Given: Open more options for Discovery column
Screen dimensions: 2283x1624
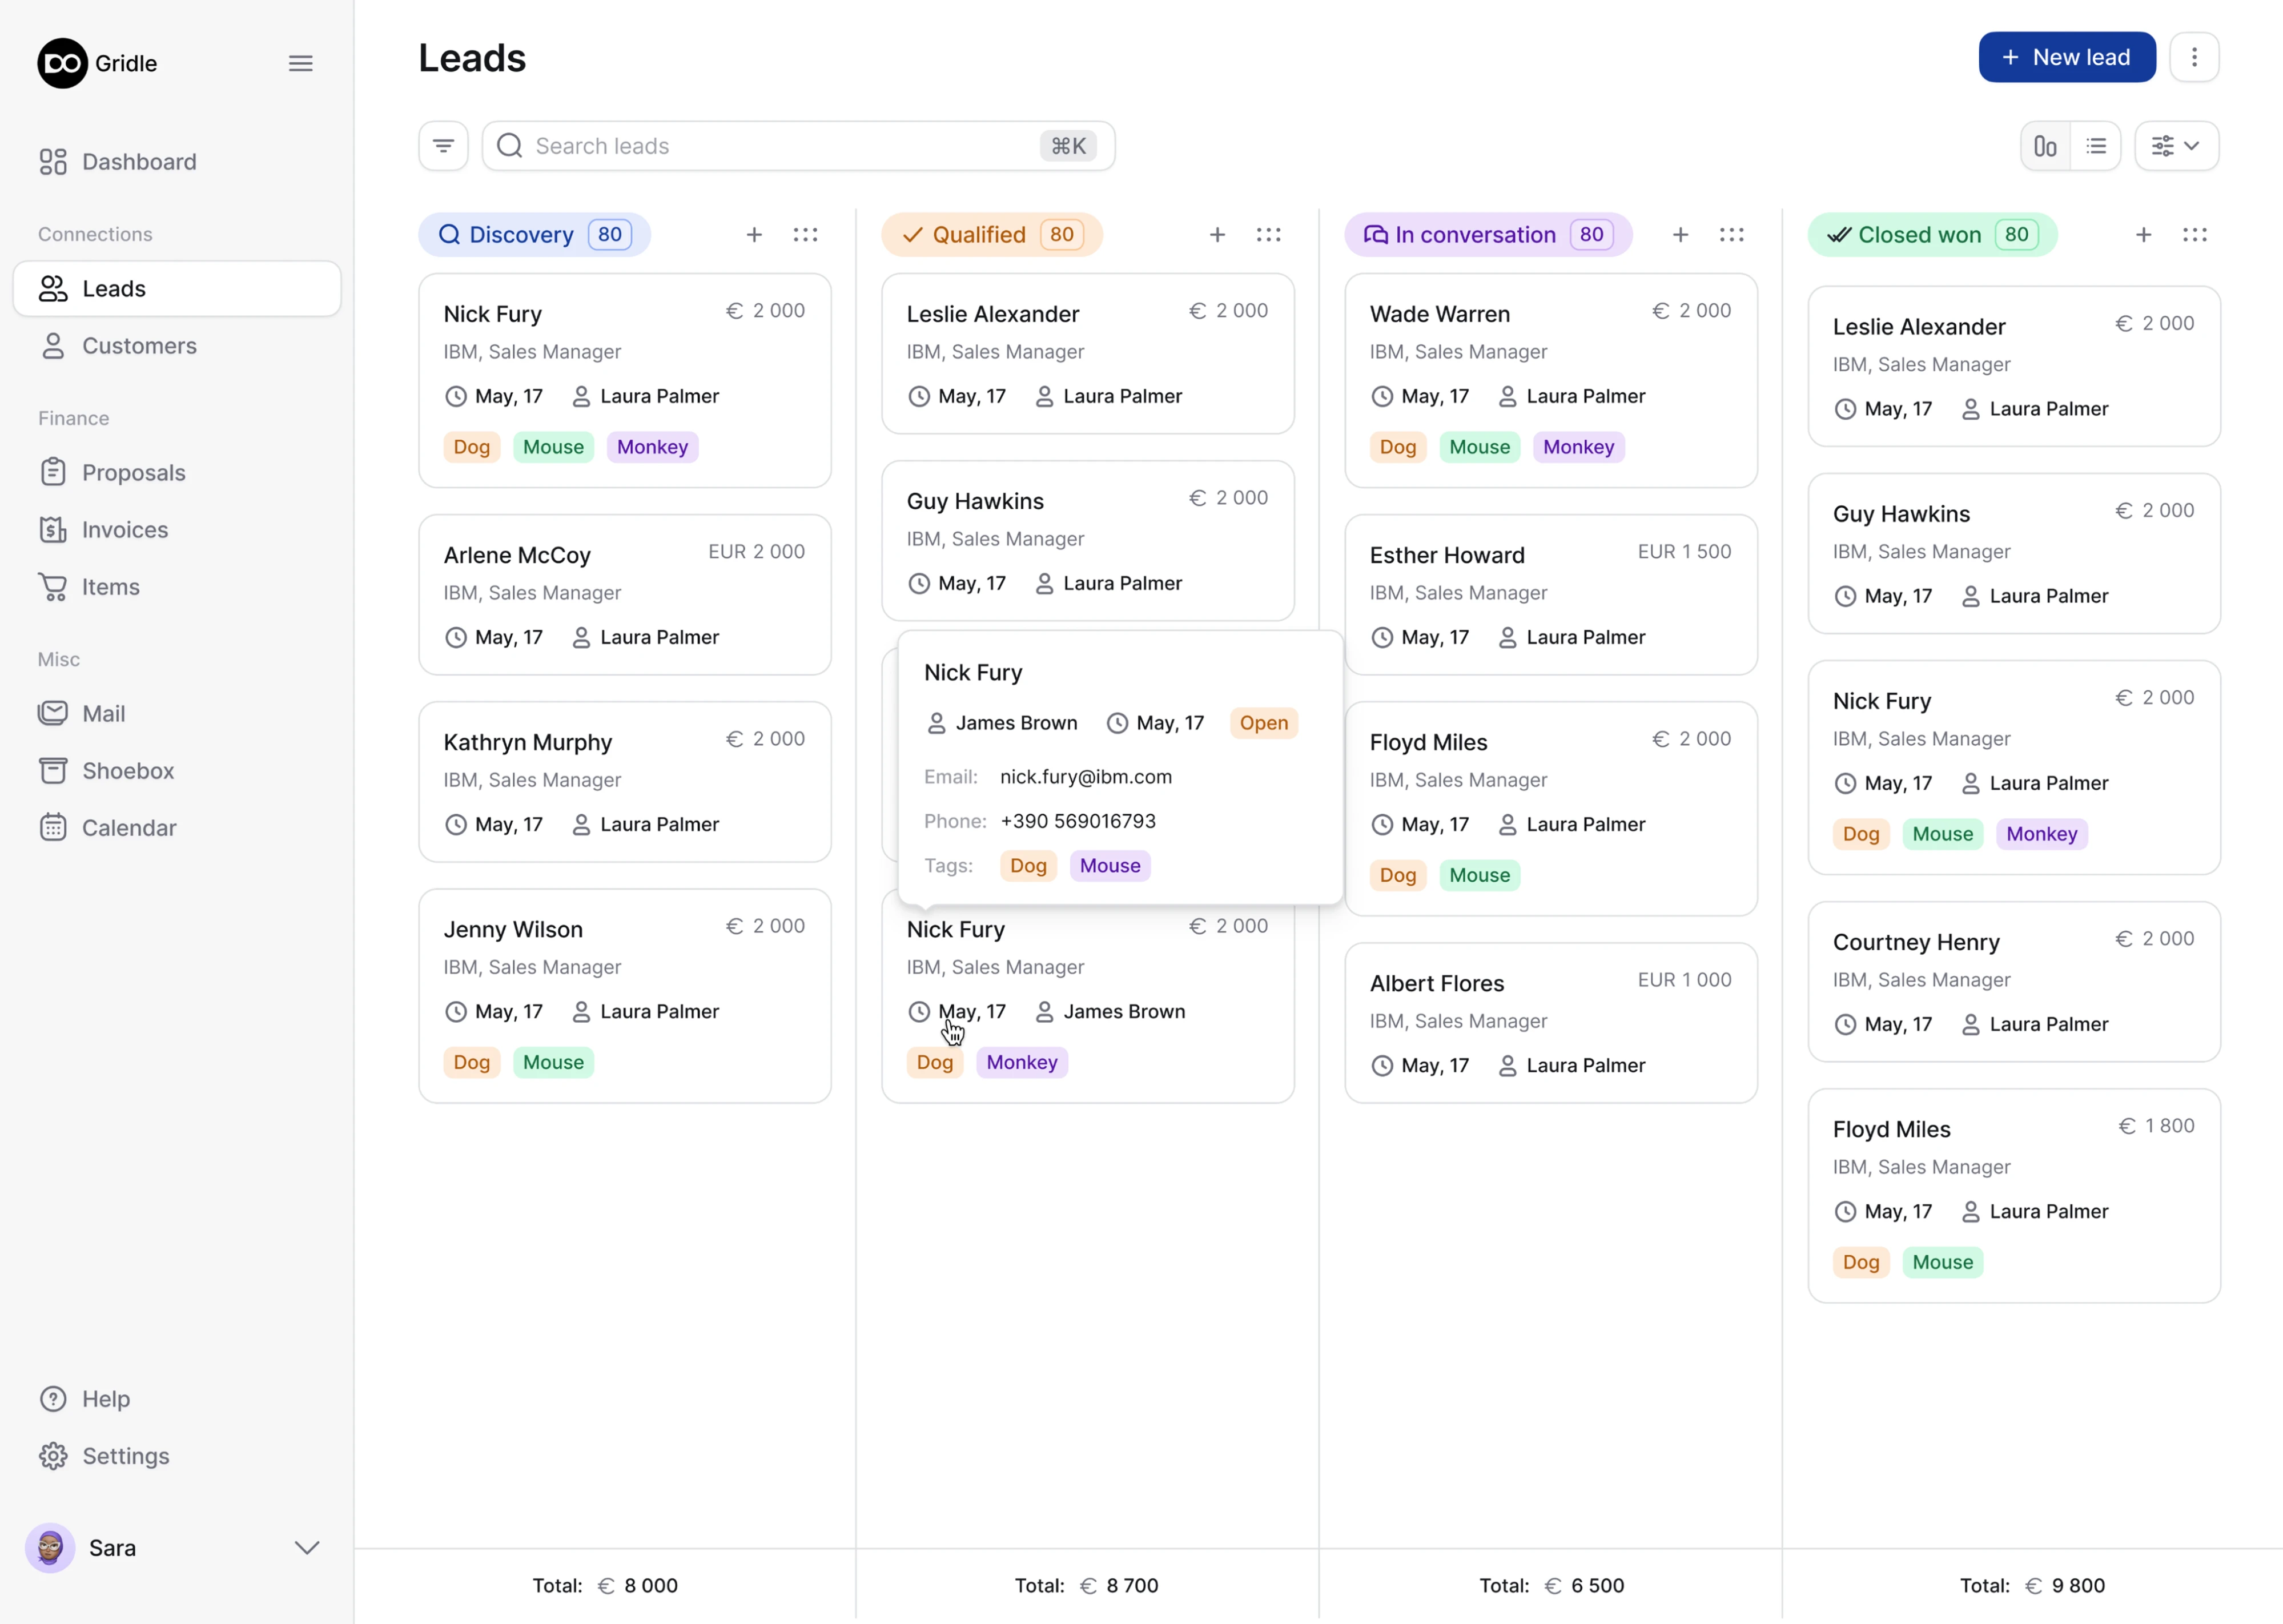Looking at the screenshot, I should coord(806,234).
